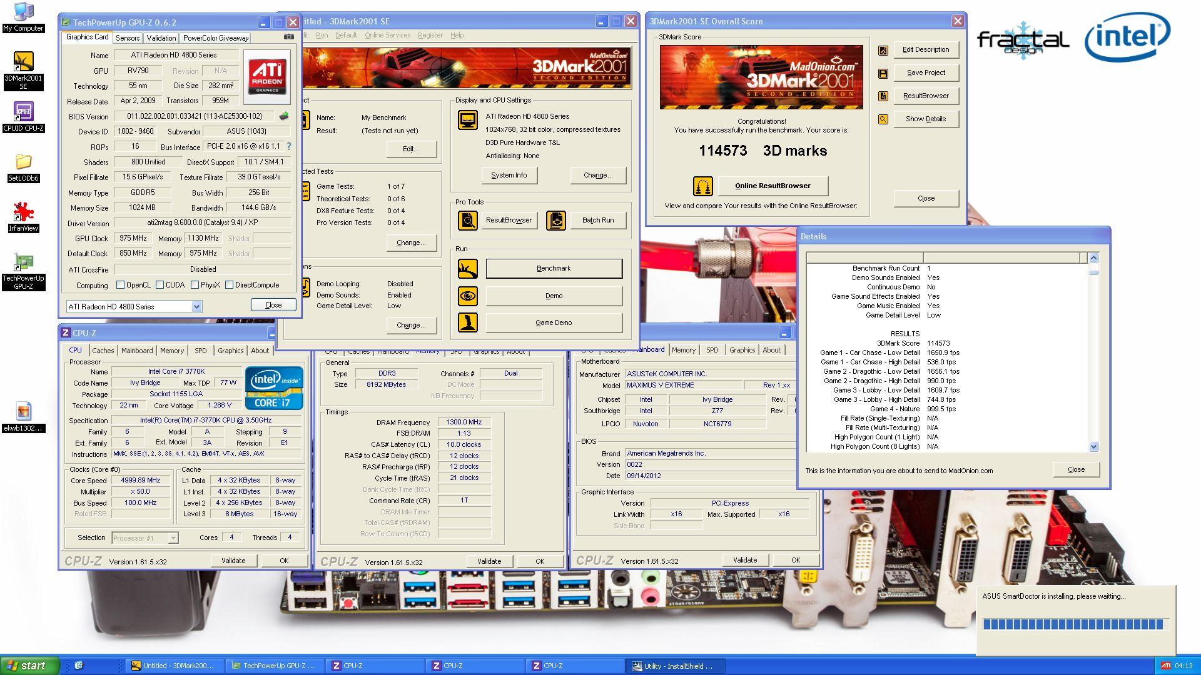Switch to Utility InstallShield taskbar item
1201x675 pixels.
676,666
